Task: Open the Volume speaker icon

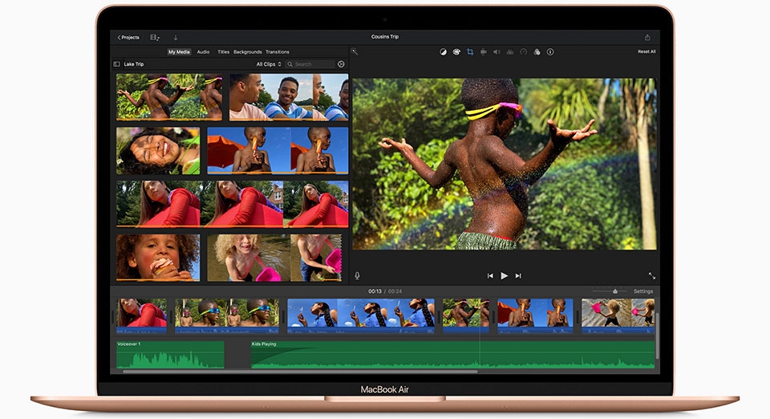Action: coord(496,51)
